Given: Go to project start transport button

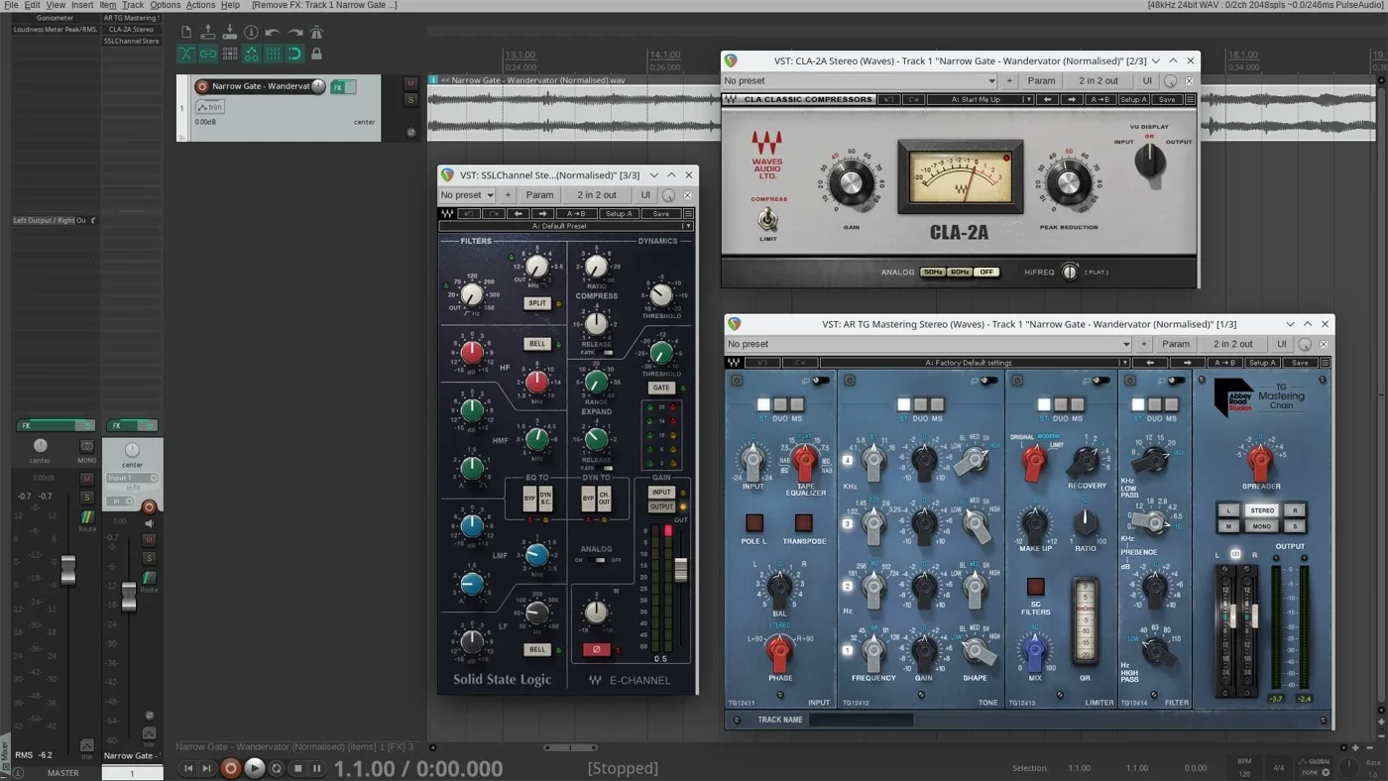Looking at the screenshot, I should (x=188, y=768).
